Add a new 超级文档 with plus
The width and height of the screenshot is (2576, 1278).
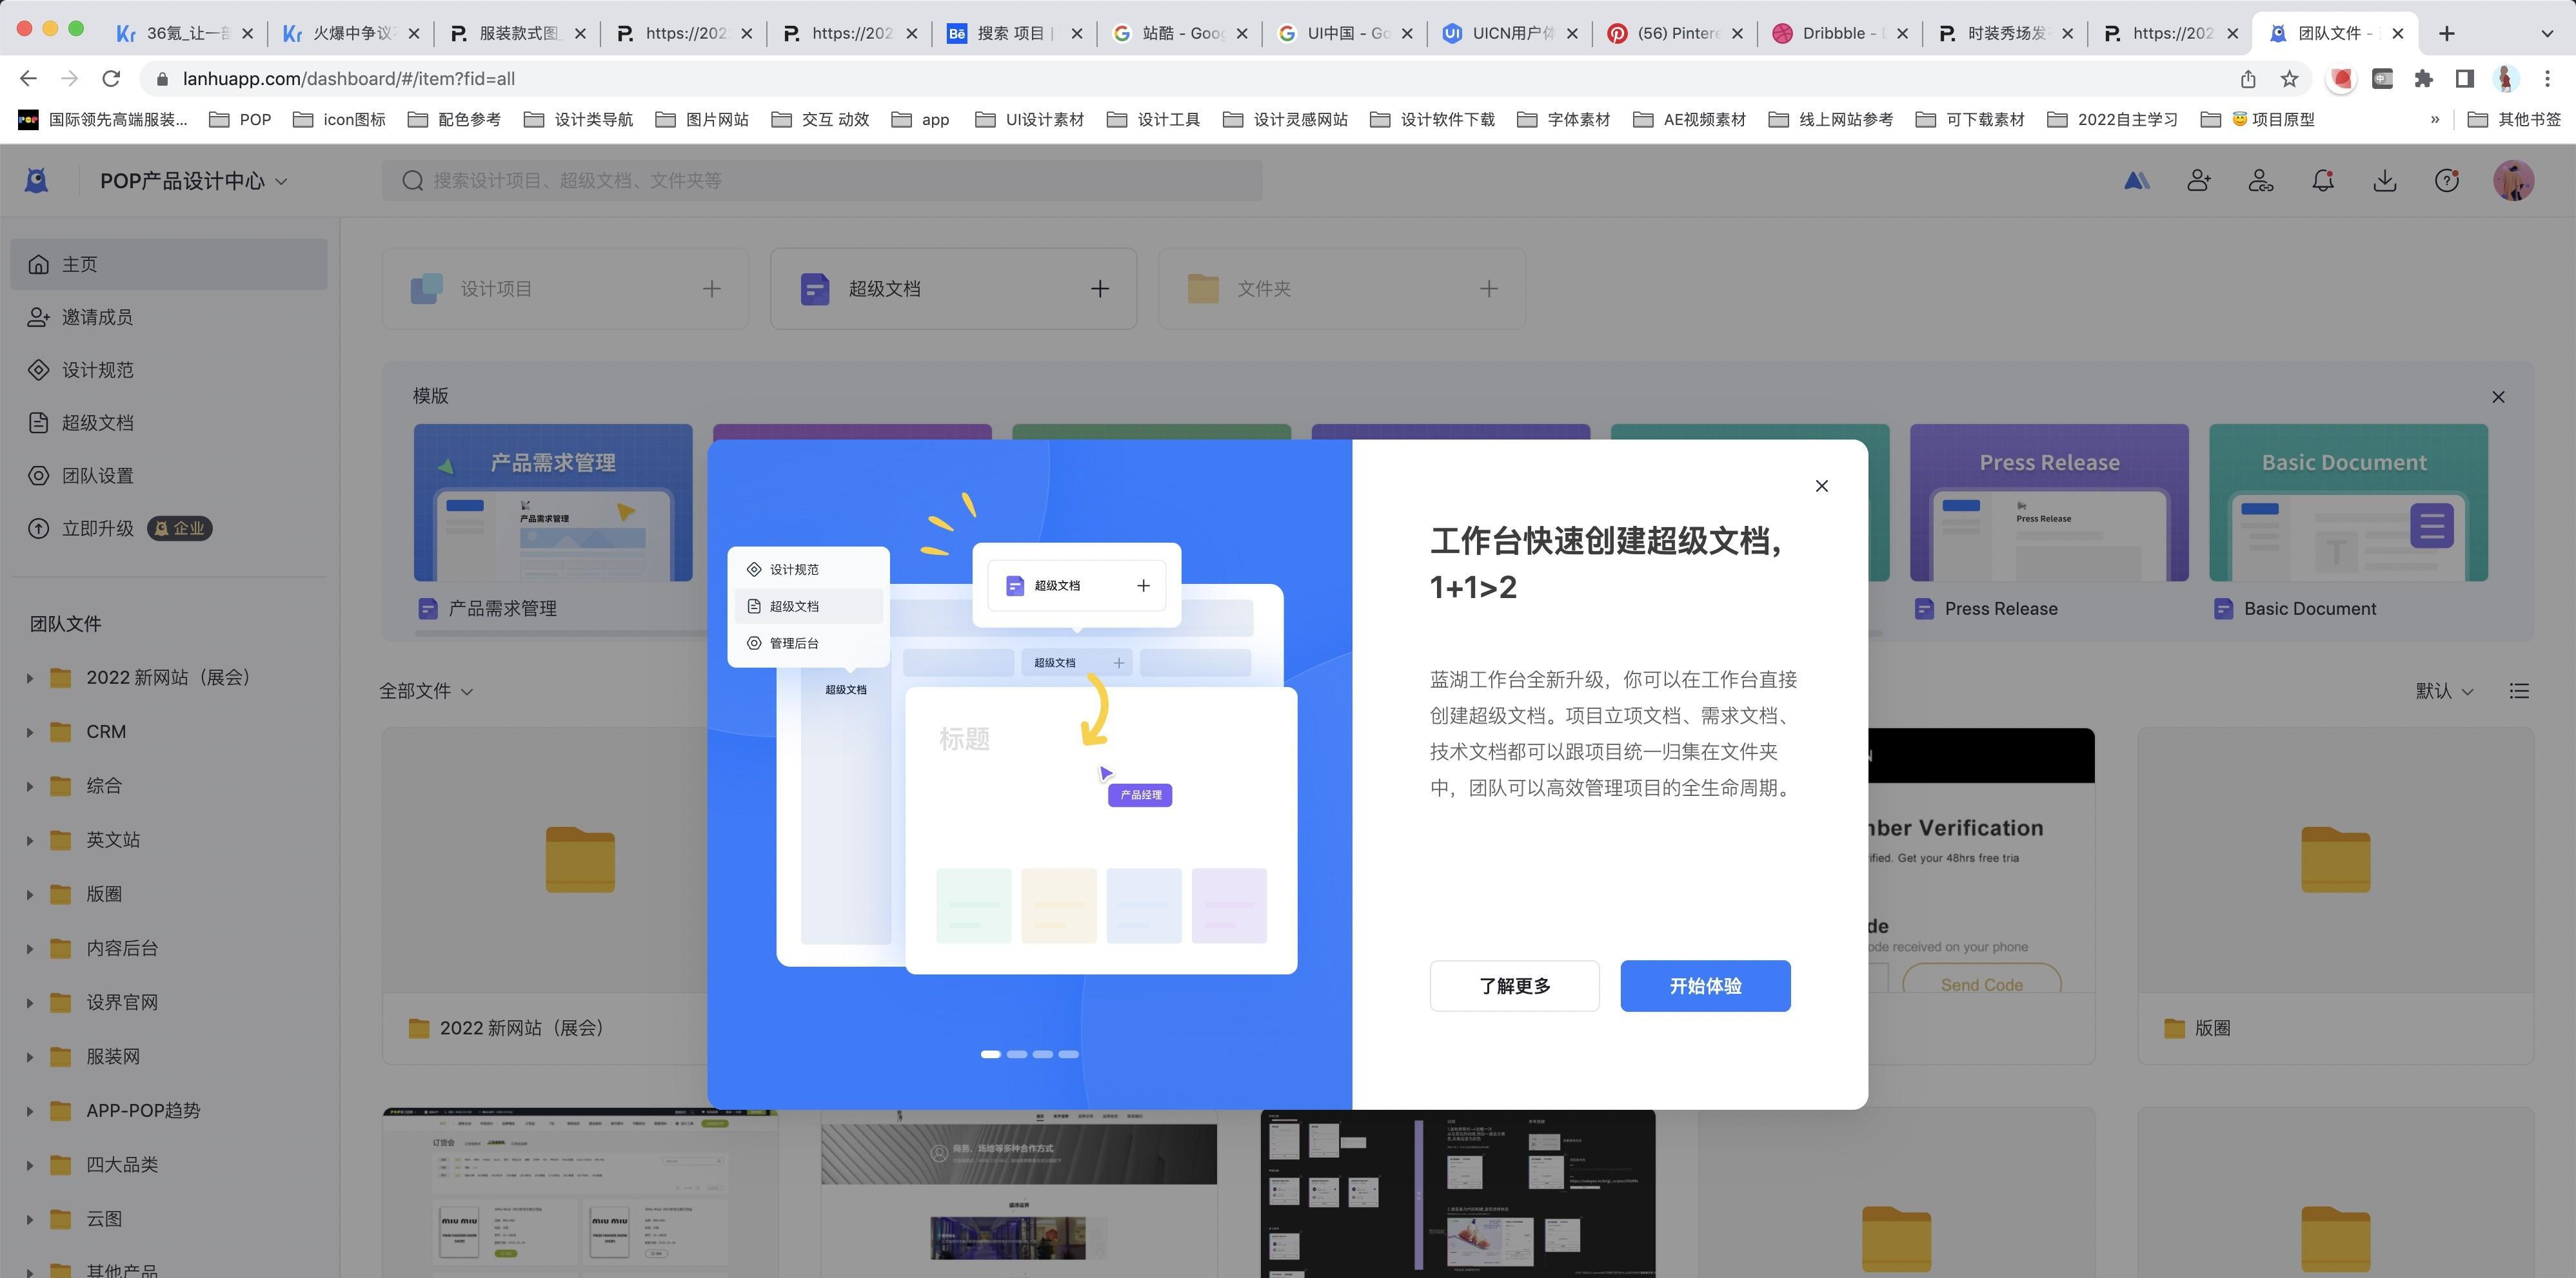click(x=1099, y=289)
